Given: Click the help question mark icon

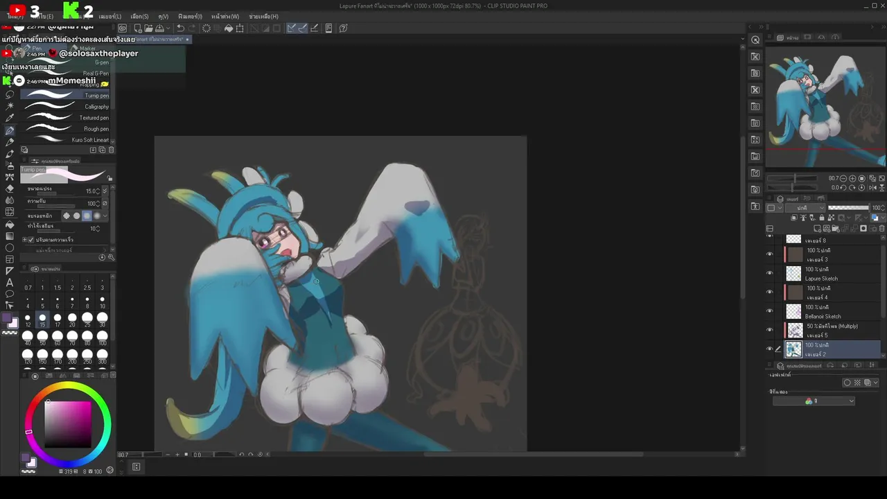Looking at the screenshot, I should tap(343, 28).
